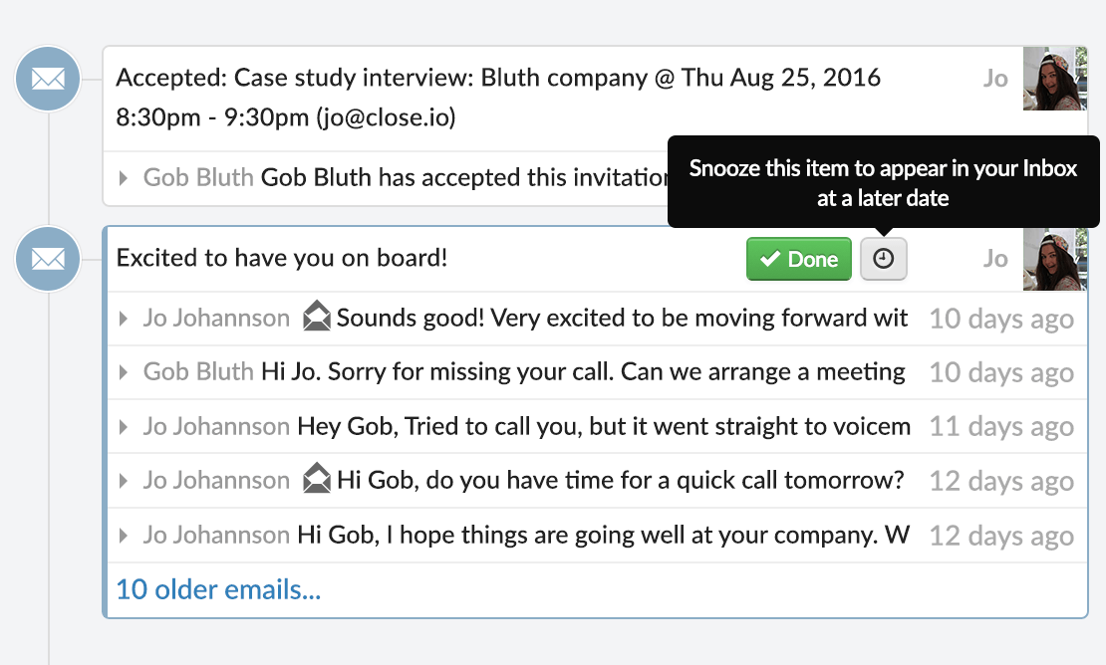
Task: Click the Jo label next to the snooze button
Action: click(x=995, y=259)
